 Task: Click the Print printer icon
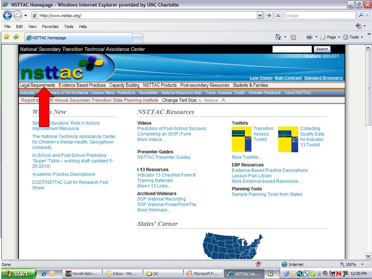(309, 37)
